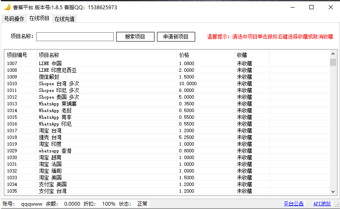Click the vertical scrollbar thumb
The width and height of the screenshot is (340, 209).
coord(333,62)
